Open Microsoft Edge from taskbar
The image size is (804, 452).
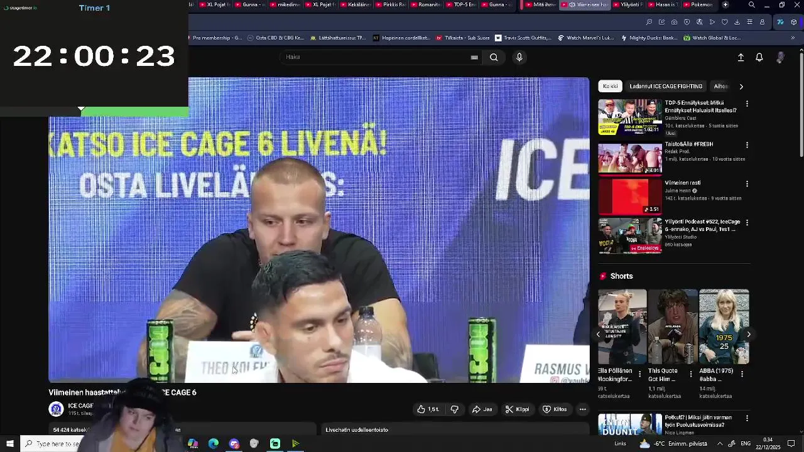pos(214,444)
